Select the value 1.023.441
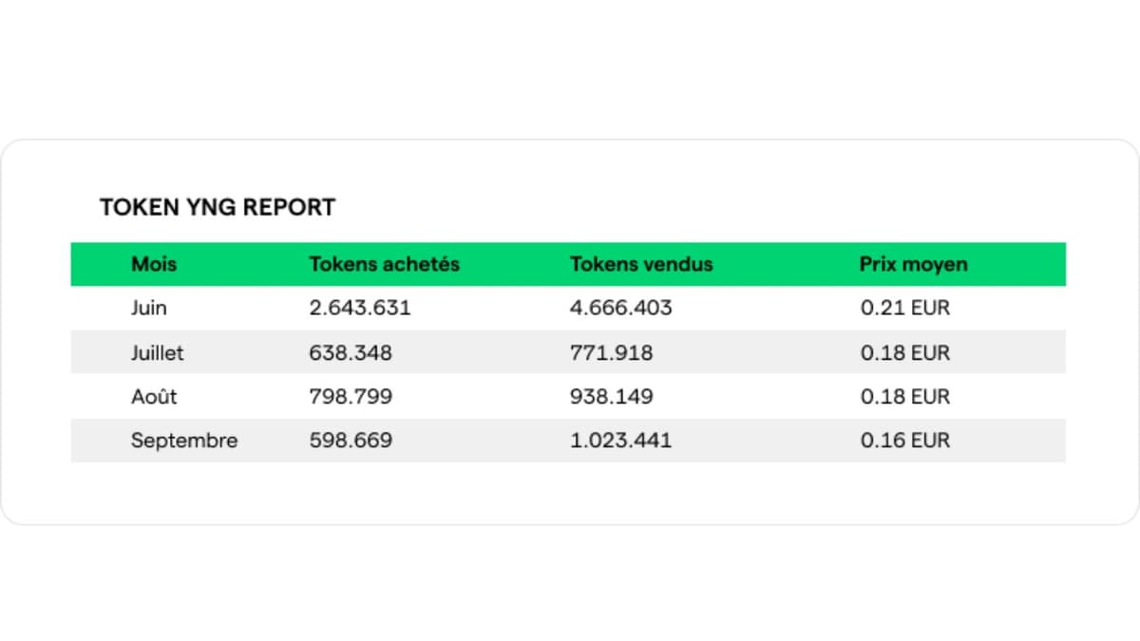 [620, 441]
